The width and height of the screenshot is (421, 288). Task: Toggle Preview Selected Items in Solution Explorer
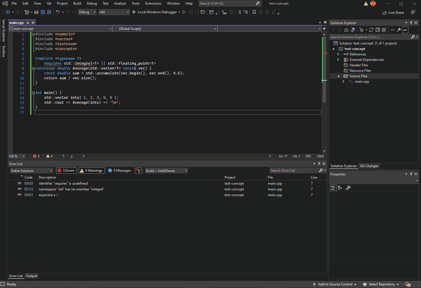405,30
